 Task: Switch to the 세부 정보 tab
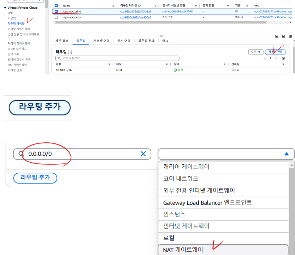[x=62, y=41]
